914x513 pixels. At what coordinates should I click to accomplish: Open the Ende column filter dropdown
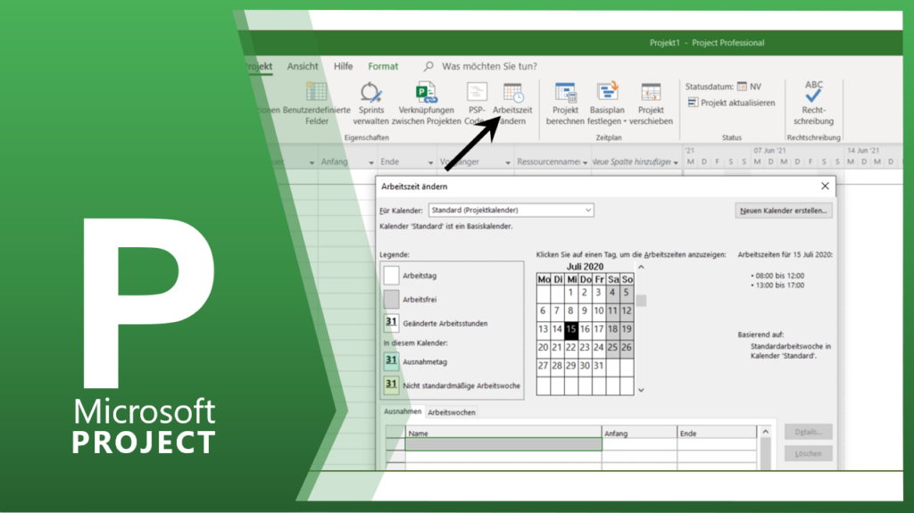pyautogui.click(x=430, y=162)
